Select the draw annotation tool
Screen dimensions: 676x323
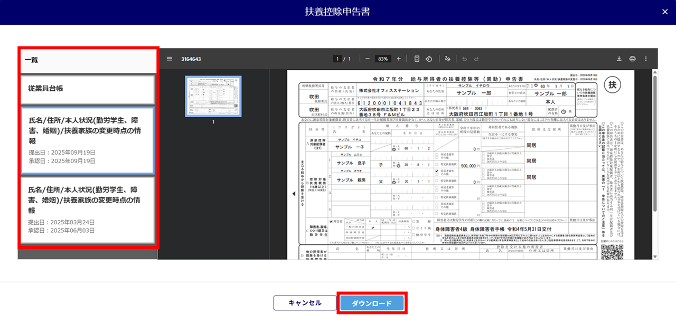(x=448, y=59)
